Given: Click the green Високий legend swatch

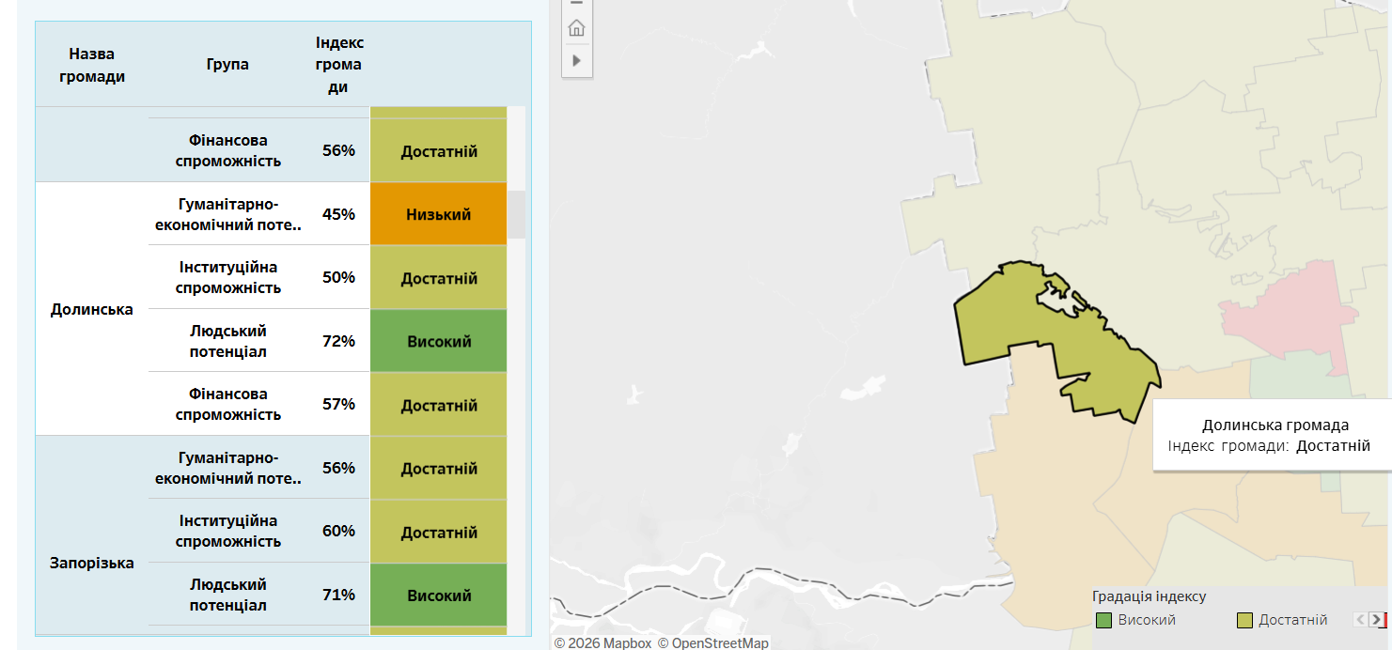Looking at the screenshot, I should 1104,620.
